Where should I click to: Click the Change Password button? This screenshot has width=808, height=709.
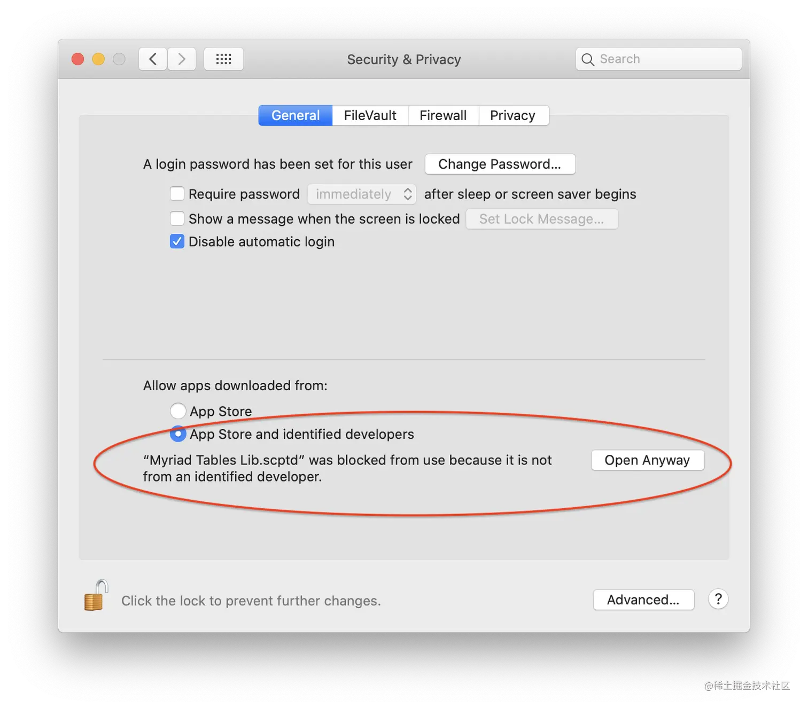500,164
